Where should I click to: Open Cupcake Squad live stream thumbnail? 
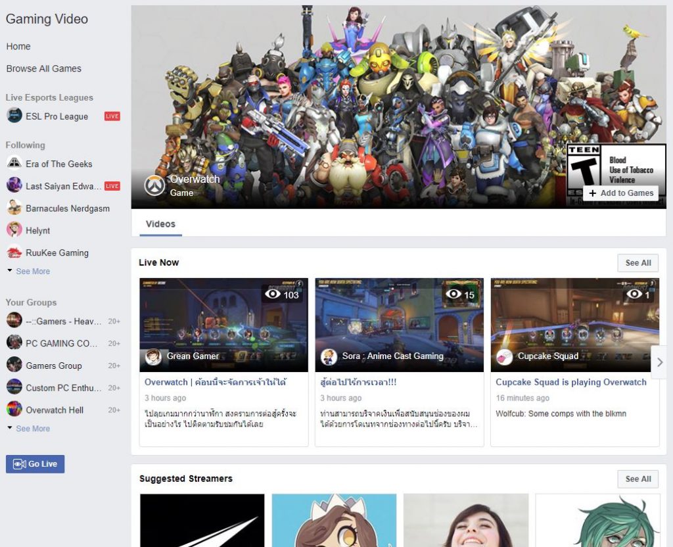pos(574,325)
